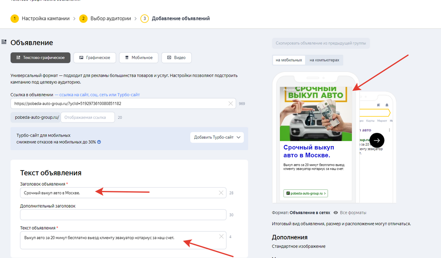Choose the Мобильное ad format tab
Screen dimensions: 441x258
pyautogui.click(x=139, y=58)
